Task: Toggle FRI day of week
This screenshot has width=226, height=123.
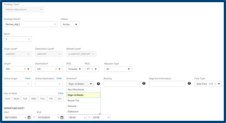Action: (x=51, y=99)
